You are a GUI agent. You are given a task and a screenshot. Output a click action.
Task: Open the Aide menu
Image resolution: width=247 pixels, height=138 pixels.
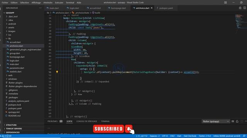click(x=79, y=3)
